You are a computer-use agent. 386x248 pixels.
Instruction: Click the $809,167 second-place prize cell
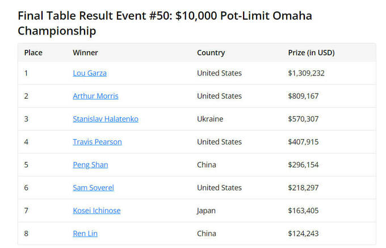point(303,96)
